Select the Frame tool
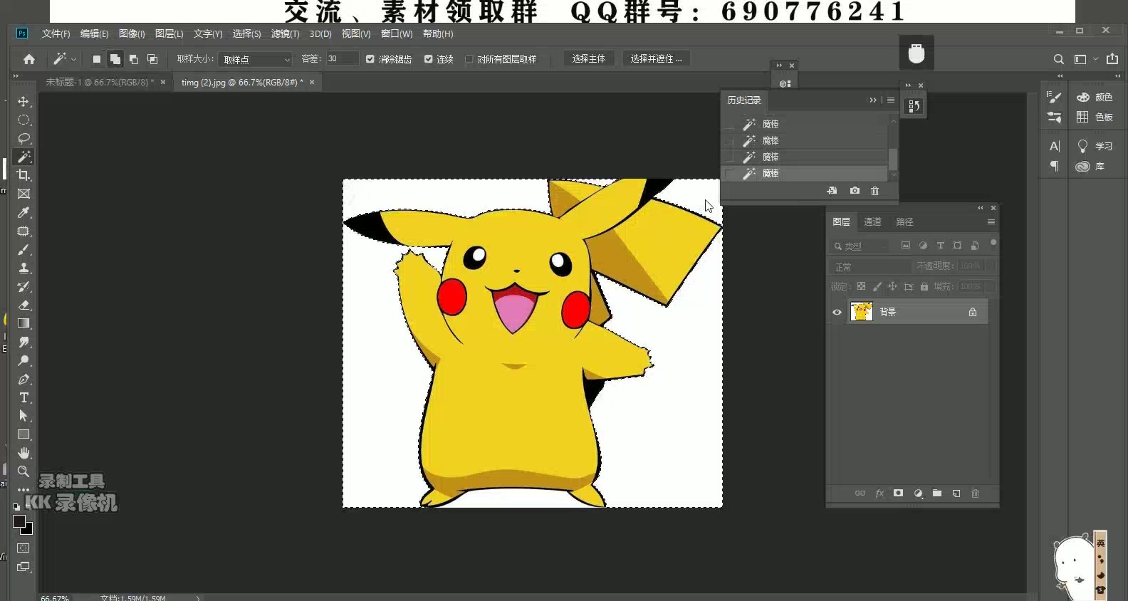 (x=23, y=194)
